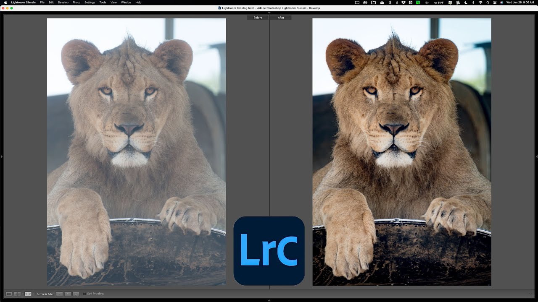Open the Siri menu bar icon
Viewport: 538px width, 302px height.
point(501,3)
